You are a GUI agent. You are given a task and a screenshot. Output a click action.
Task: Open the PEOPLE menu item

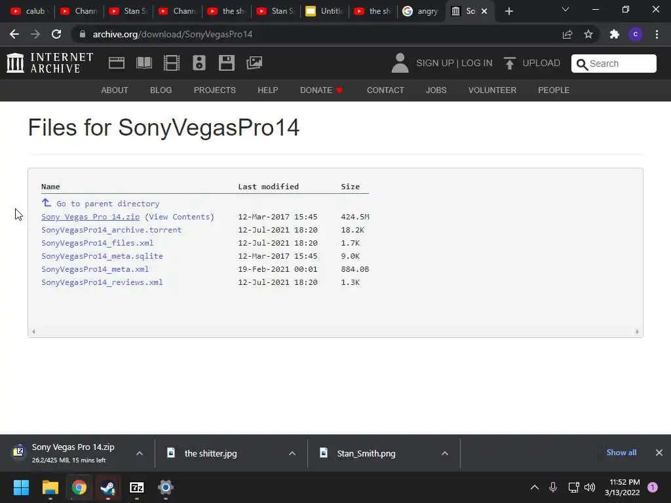click(554, 90)
